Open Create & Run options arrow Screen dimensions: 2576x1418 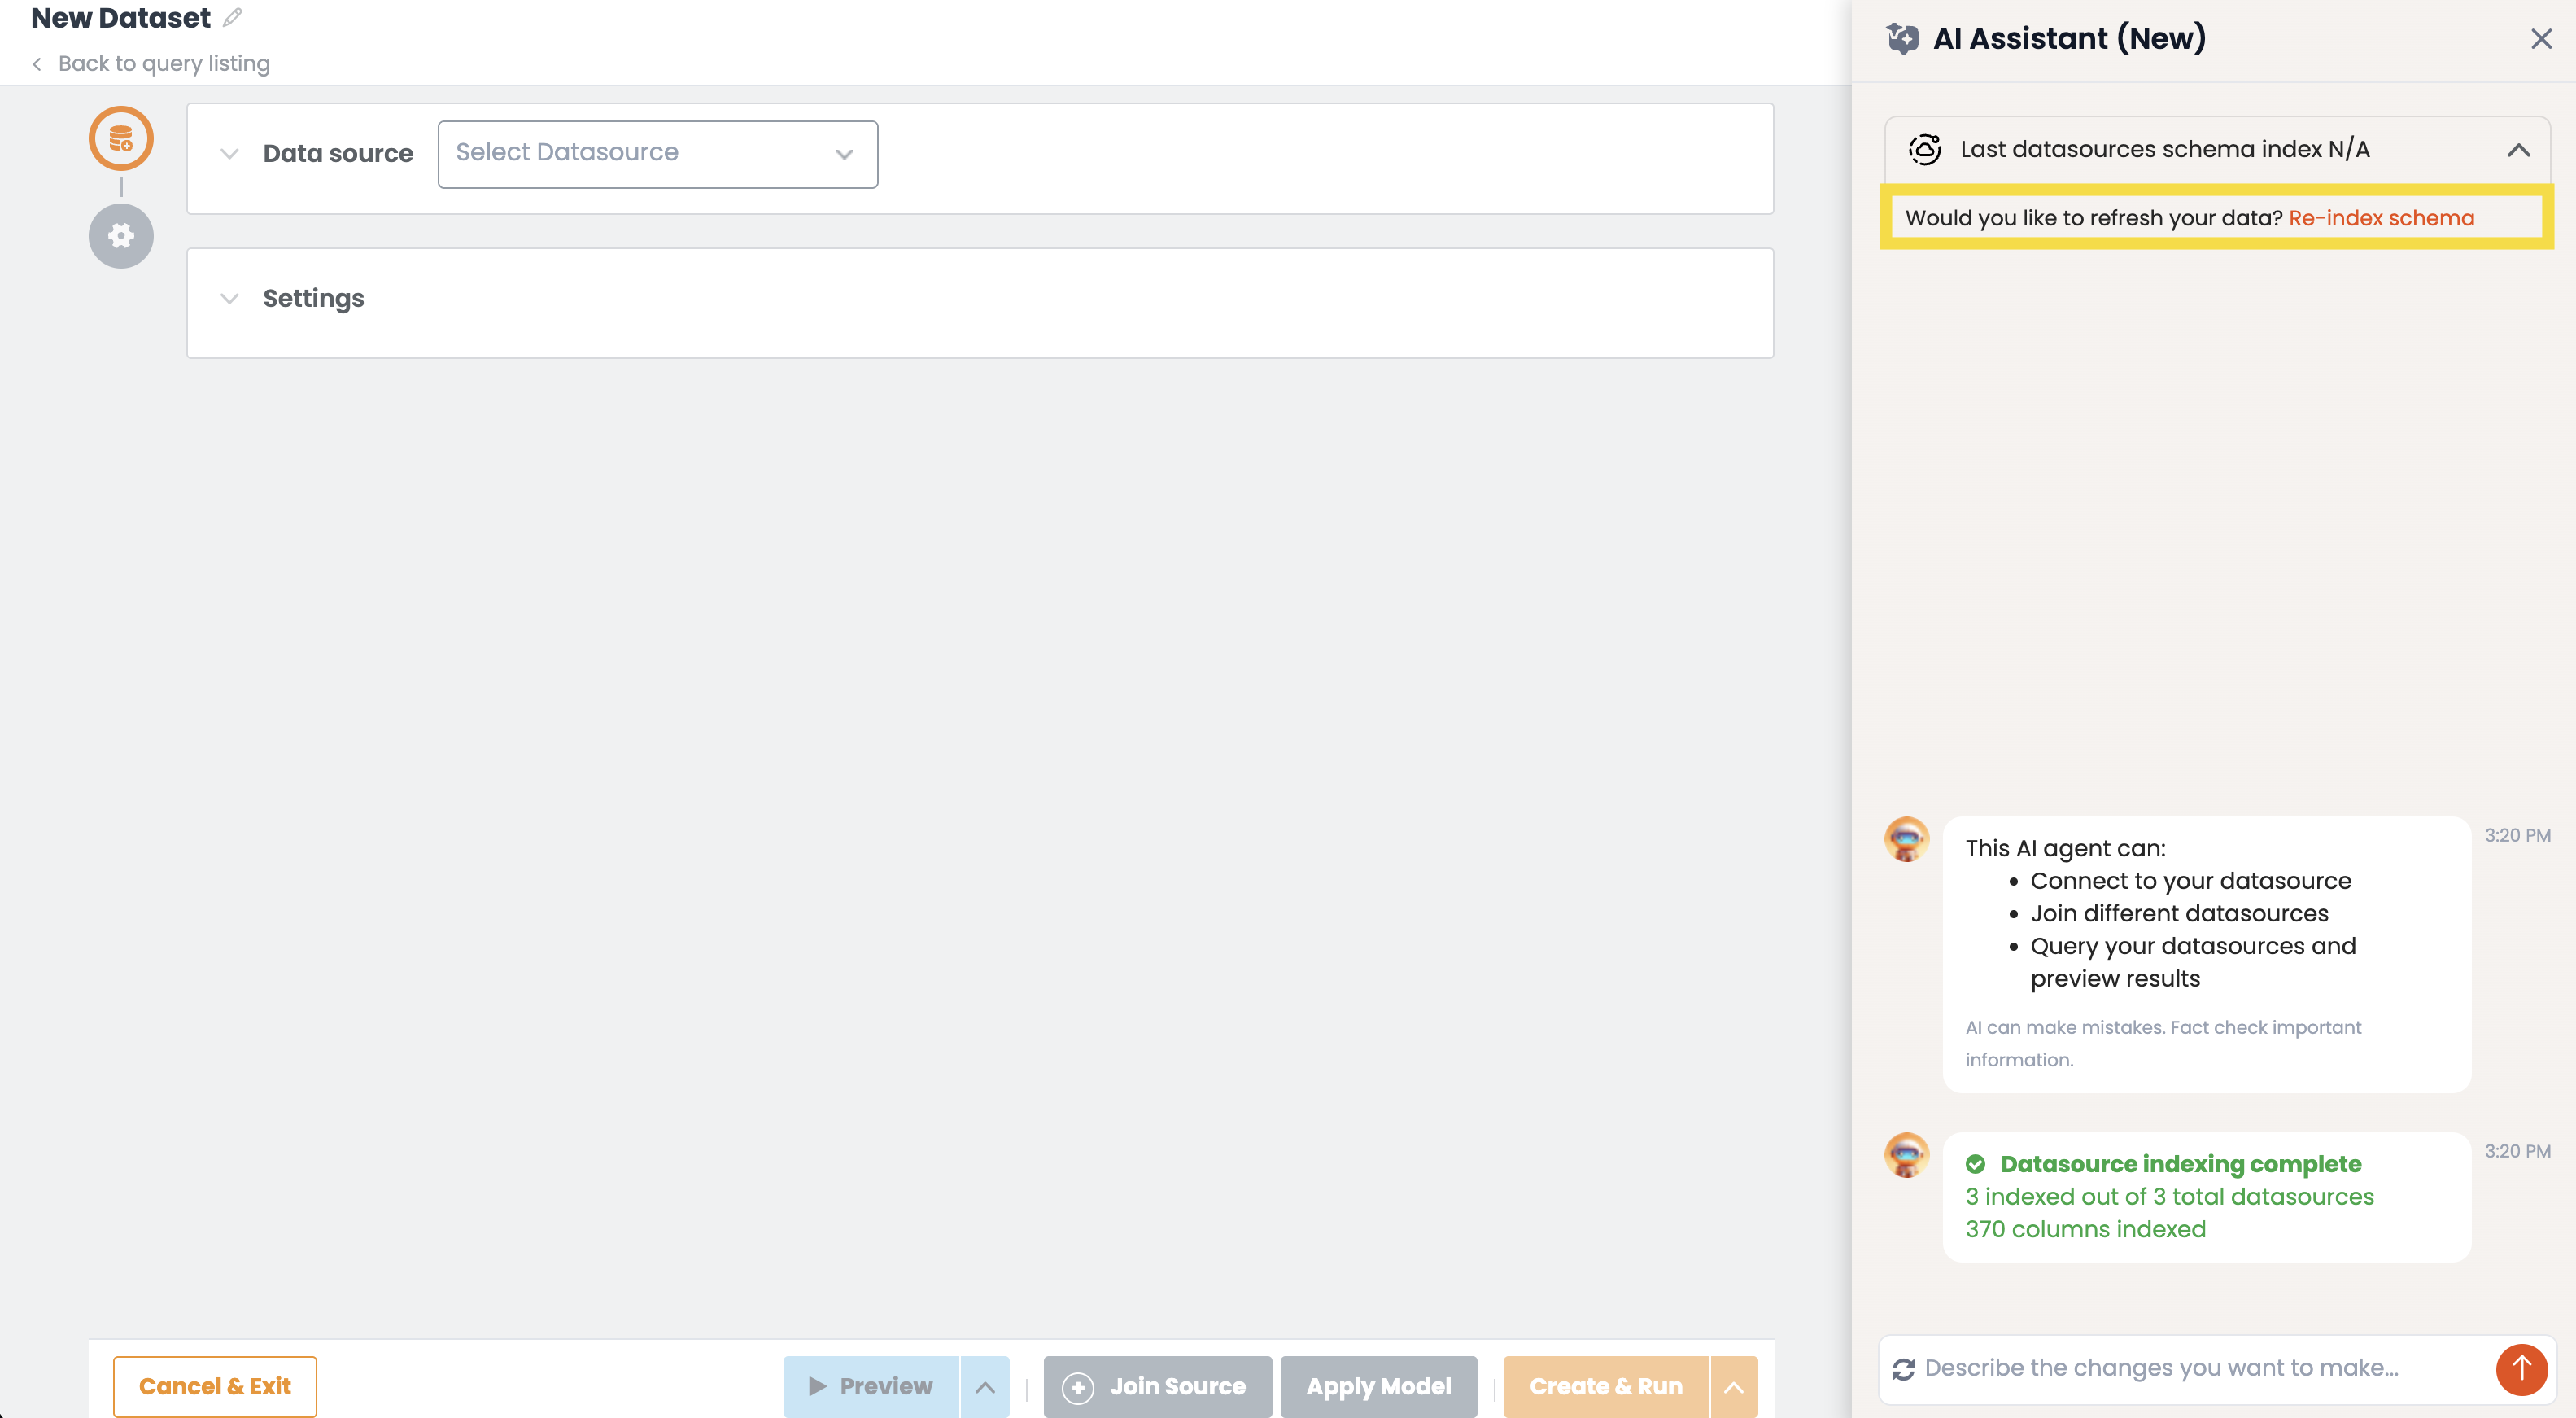pyautogui.click(x=1734, y=1386)
